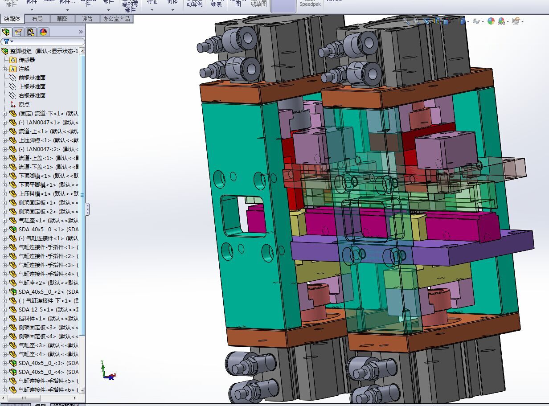Expand the 气缸座<1> part node
The width and height of the screenshot is (549, 406).
tap(5, 221)
